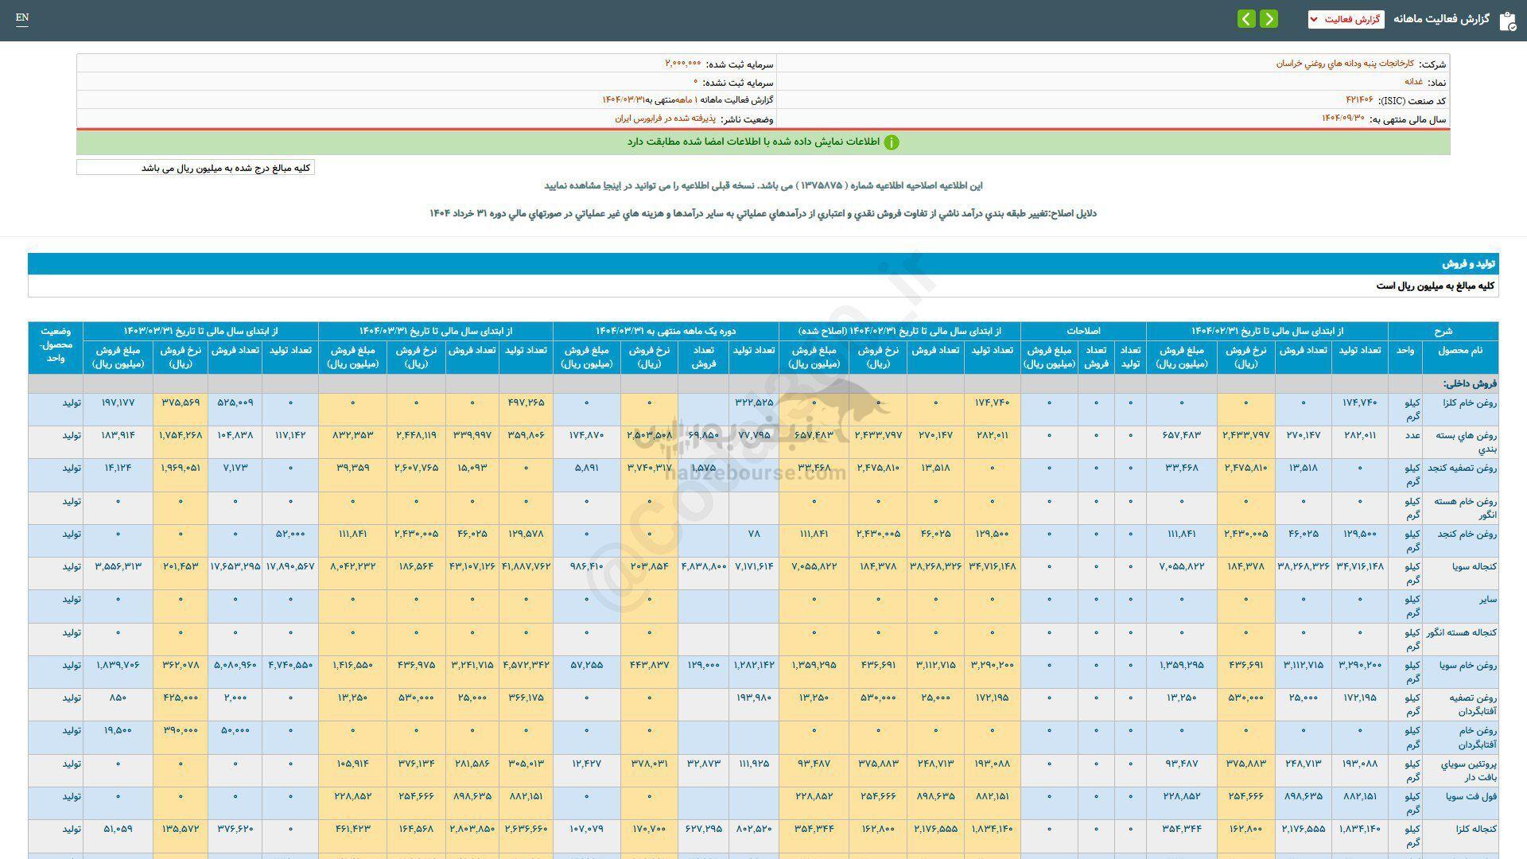Click the green left arrow navigation button

(x=1246, y=19)
